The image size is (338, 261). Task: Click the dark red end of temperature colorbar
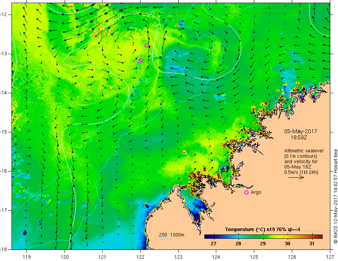coord(320,237)
